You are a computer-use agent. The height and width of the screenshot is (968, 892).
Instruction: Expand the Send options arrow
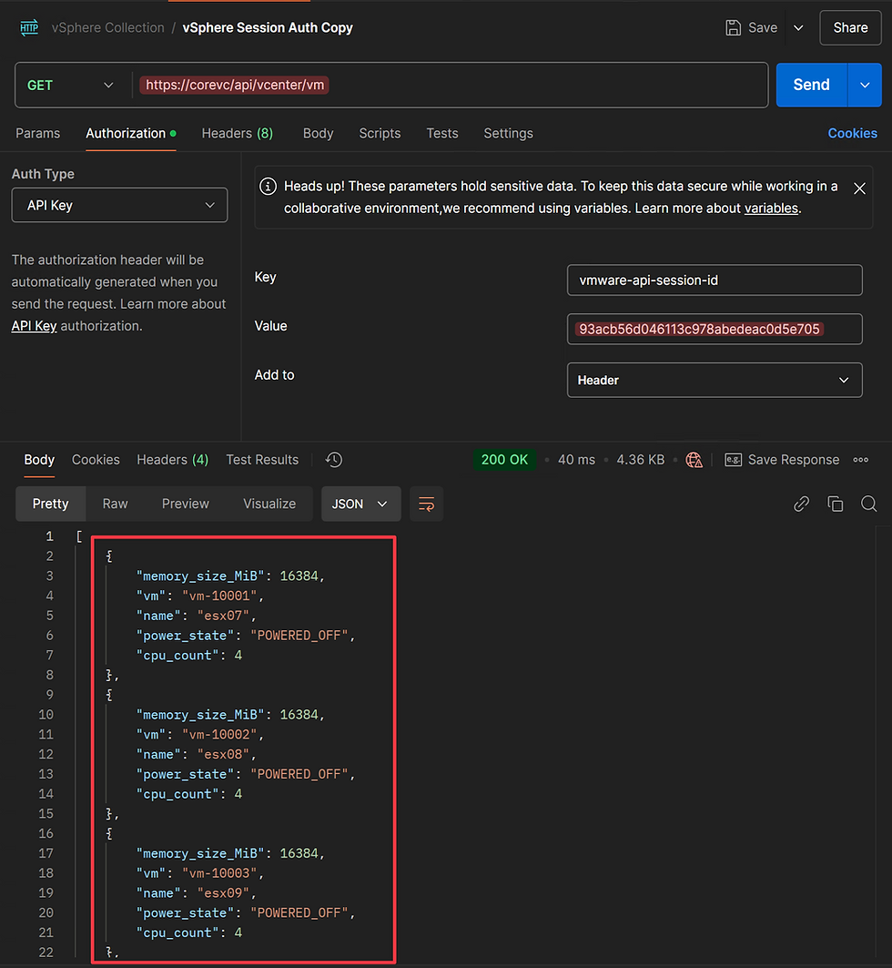coord(865,86)
